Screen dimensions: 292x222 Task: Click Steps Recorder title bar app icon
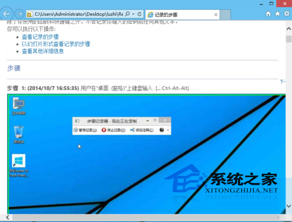point(77,121)
